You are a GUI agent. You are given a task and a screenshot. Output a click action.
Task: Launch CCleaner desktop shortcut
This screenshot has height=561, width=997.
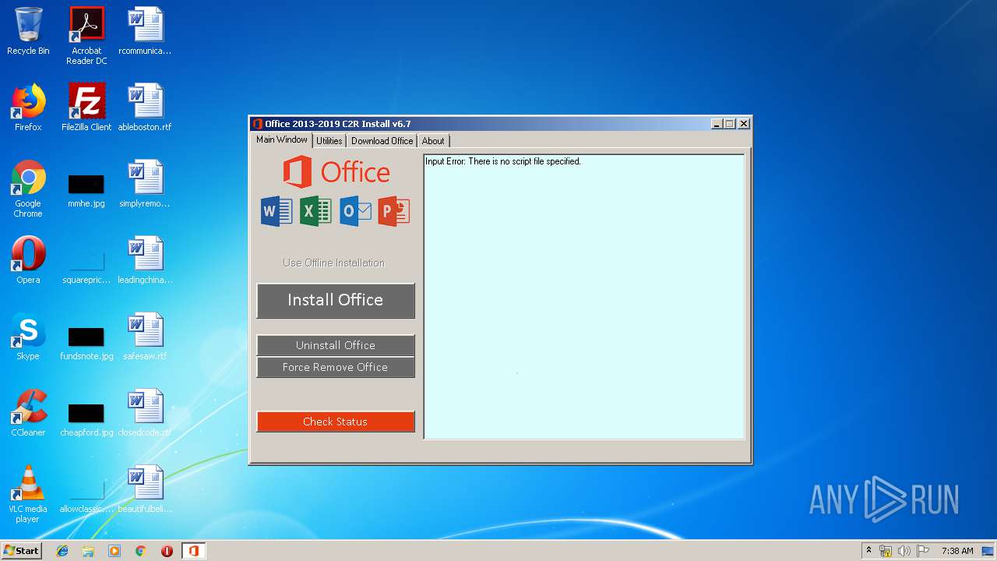coord(28,413)
